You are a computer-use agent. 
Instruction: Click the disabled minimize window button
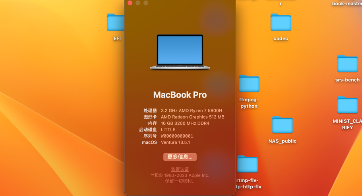click(x=138, y=3)
